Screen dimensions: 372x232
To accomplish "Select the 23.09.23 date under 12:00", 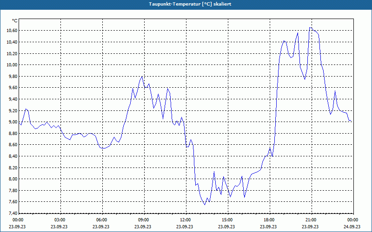I will click(185, 226).
